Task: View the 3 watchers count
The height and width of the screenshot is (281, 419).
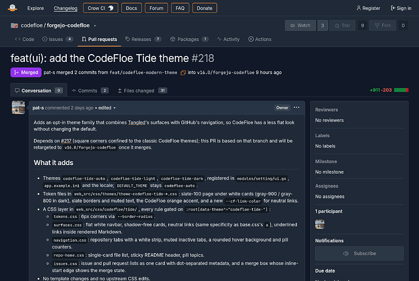Action: coord(322,25)
